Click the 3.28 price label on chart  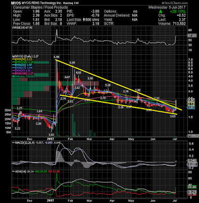pyautogui.click(x=108, y=85)
